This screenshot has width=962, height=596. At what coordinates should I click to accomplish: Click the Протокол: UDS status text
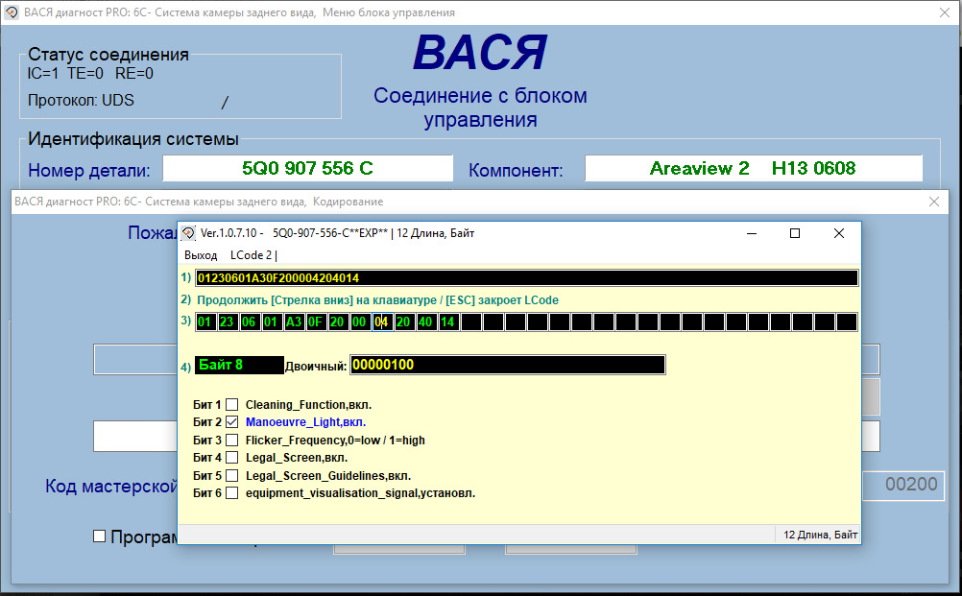81,101
